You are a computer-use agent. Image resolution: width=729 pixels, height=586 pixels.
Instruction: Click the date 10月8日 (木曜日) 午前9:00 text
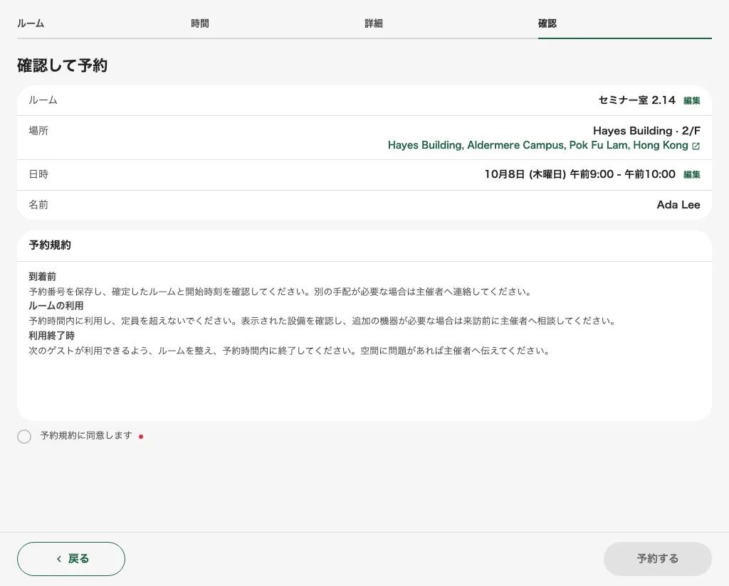pyautogui.click(x=549, y=174)
